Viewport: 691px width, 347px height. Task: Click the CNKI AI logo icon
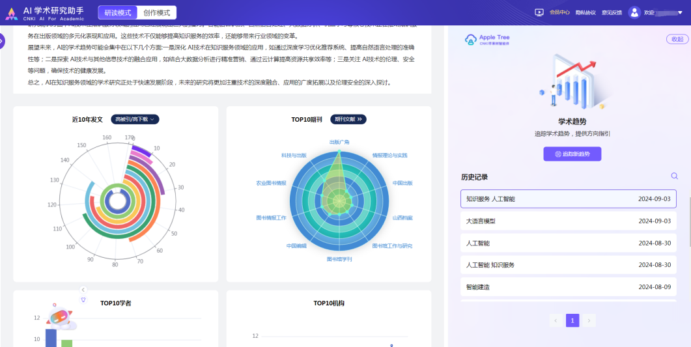(x=11, y=12)
